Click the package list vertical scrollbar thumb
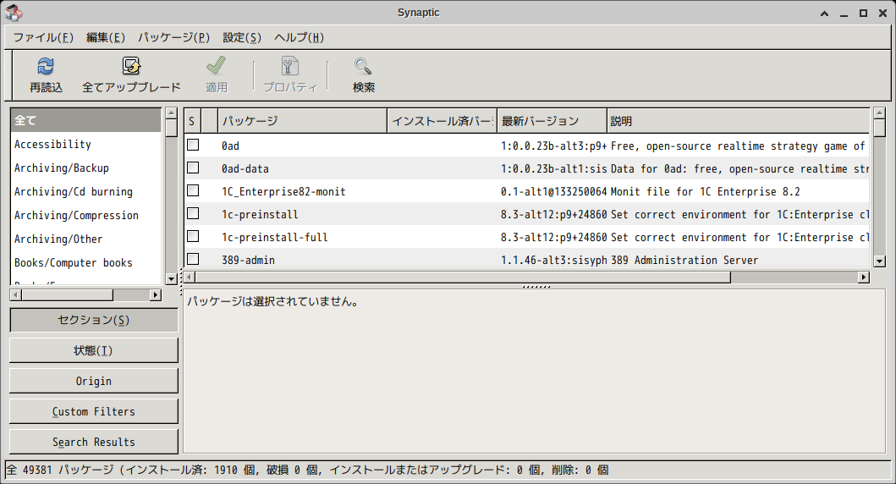The image size is (896, 484). point(880,128)
